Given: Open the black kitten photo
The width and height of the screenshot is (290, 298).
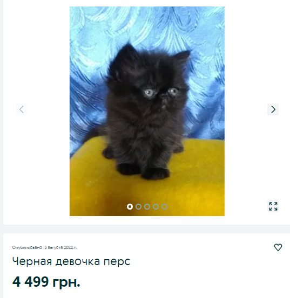Looking at the screenshot, I should (x=147, y=111).
